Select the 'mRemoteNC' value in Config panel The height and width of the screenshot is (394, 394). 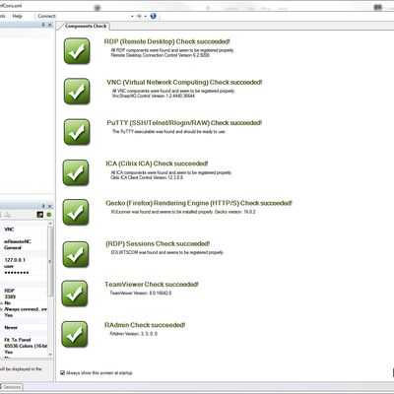coord(18,241)
